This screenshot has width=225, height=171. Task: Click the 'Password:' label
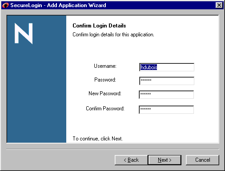pyautogui.click(x=105, y=80)
